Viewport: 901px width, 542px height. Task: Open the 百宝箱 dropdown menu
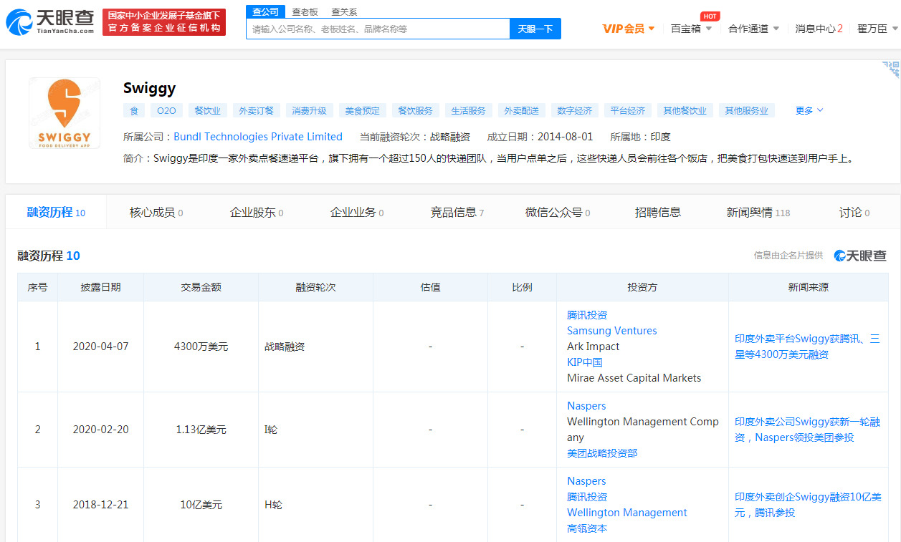[x=691, y=29]
